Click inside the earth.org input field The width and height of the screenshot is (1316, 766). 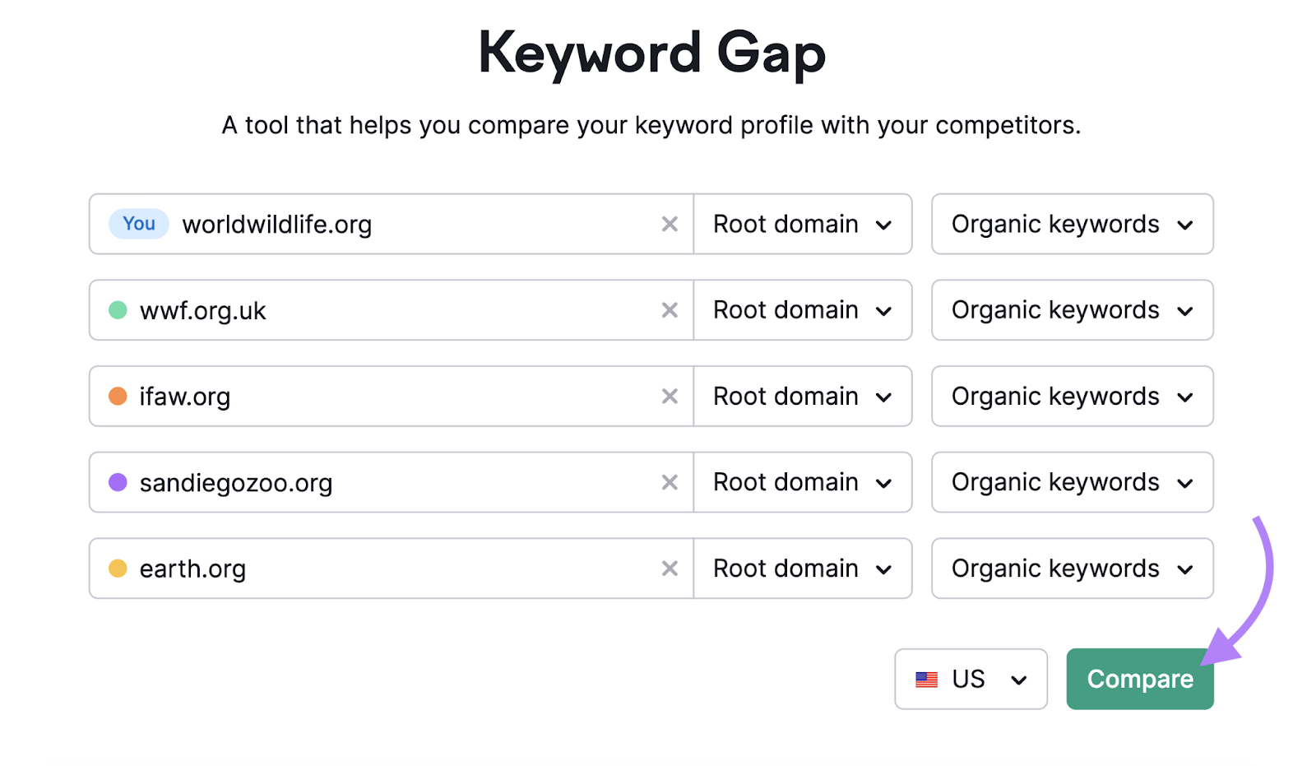tap(370, 568)
